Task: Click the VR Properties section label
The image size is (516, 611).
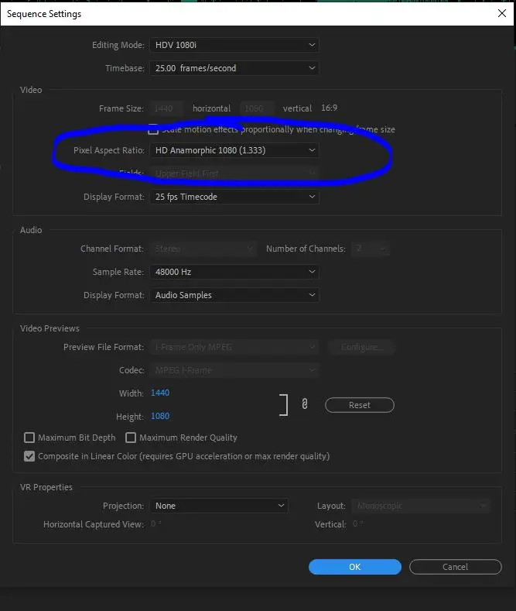Action: 46,487
